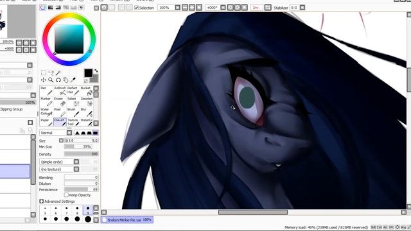This screenshot has width=411, height=231.
Task: Select the Water Colour brush
Action: pos(47,112)
